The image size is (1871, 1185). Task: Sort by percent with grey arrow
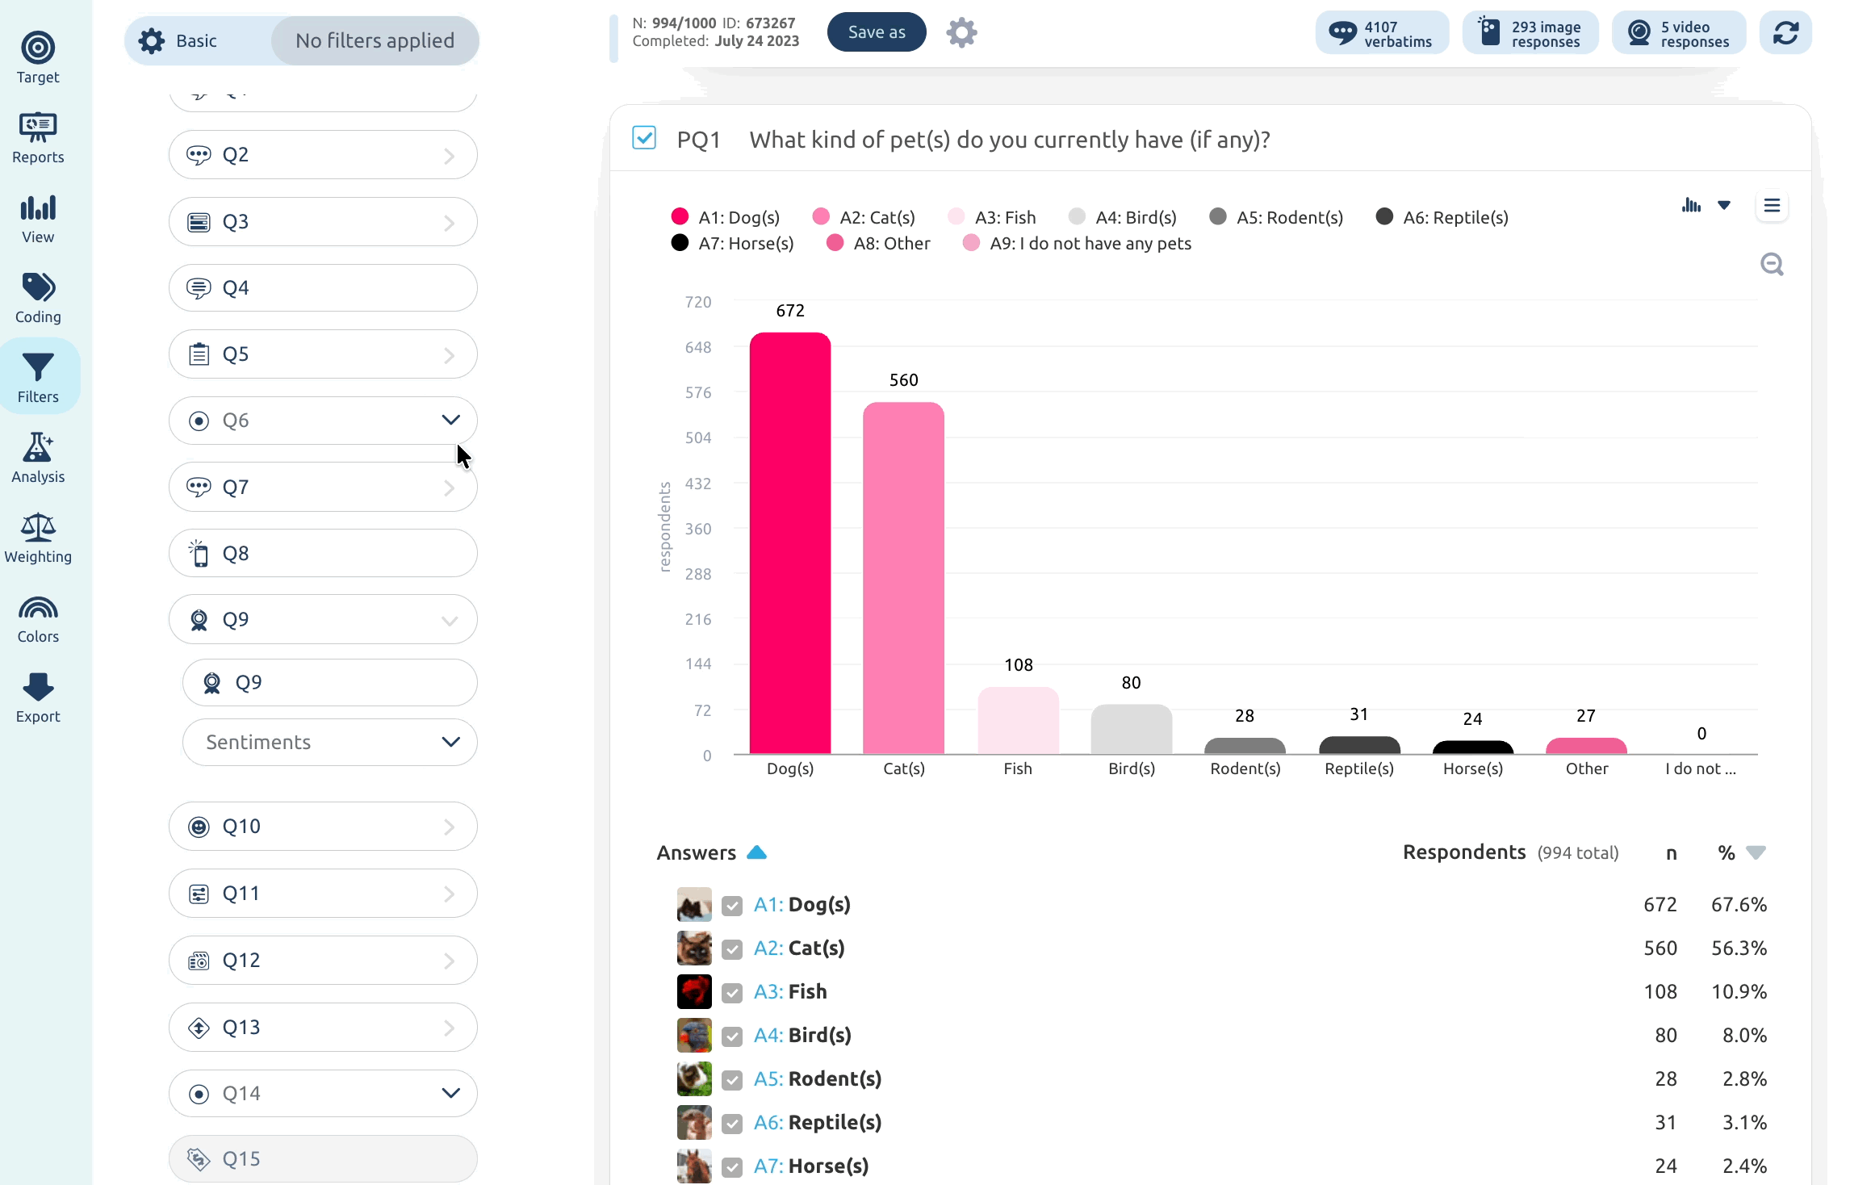(x=1756, y=852)
